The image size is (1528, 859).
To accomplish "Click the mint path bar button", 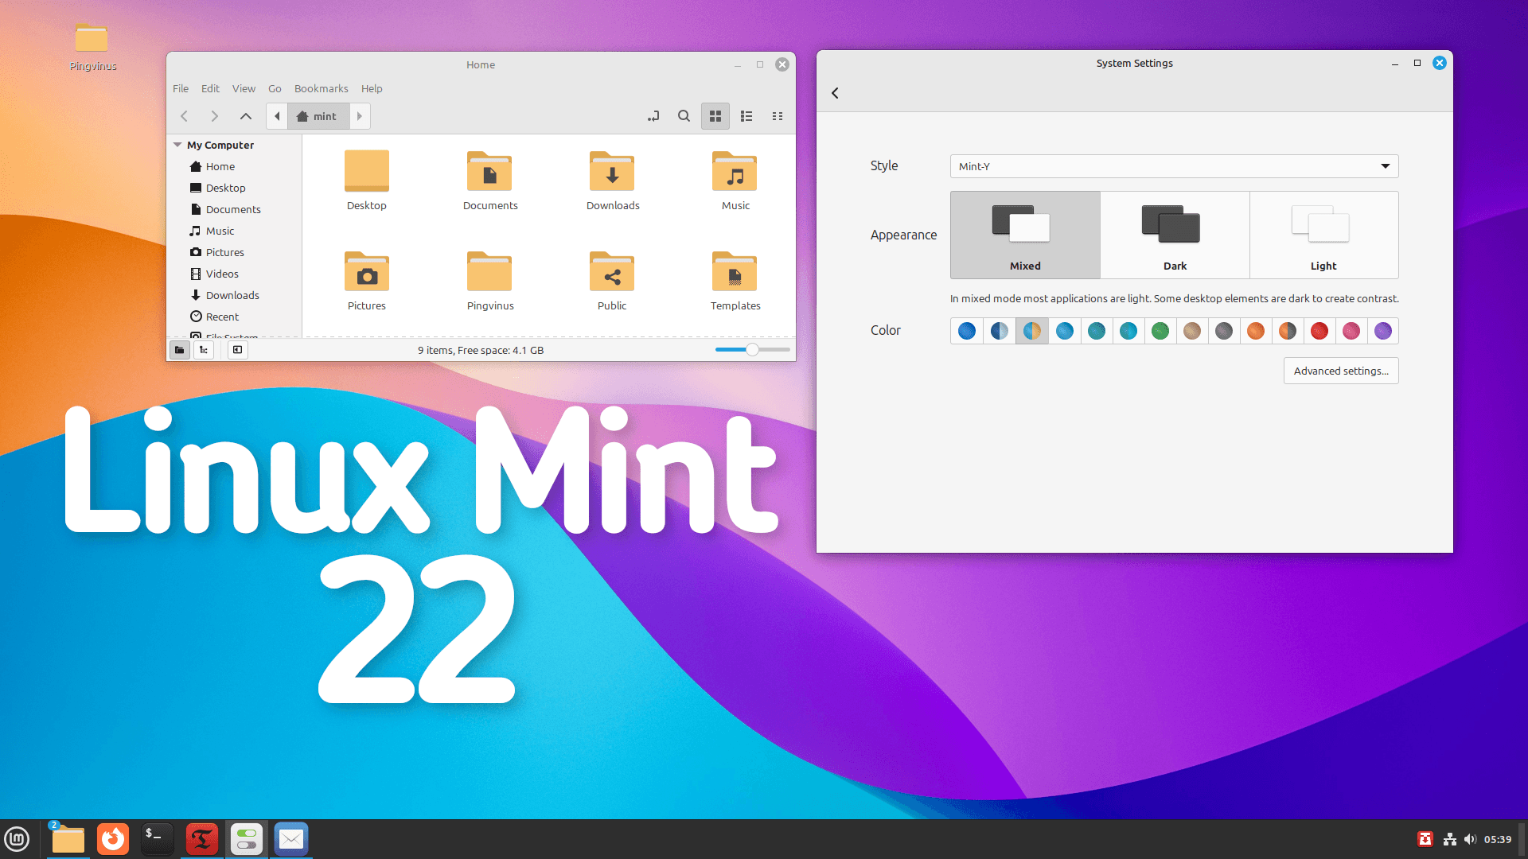I will coord(318,116).
